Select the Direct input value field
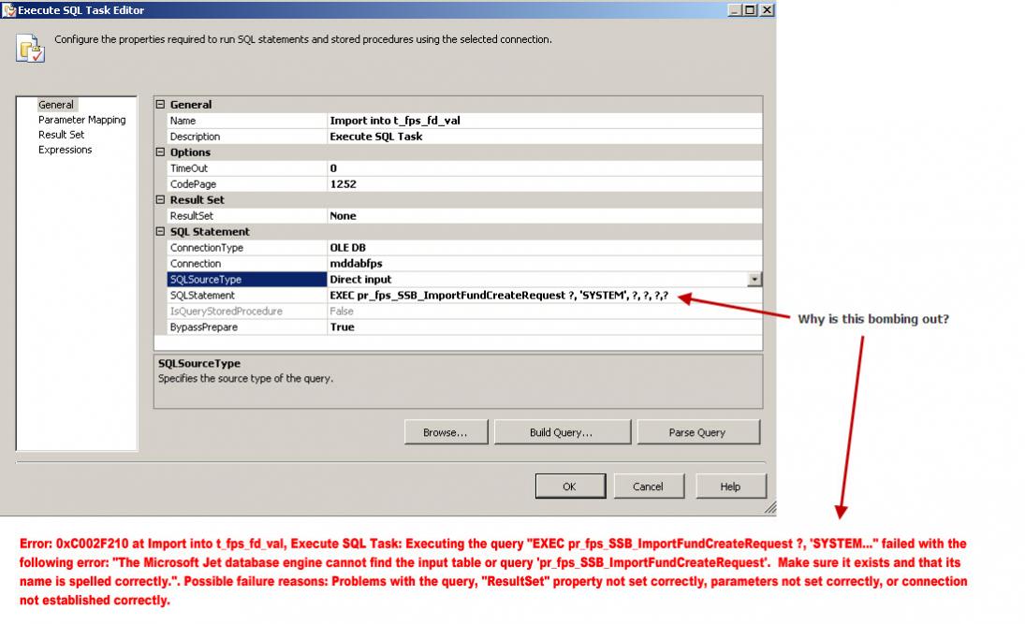The height and width of the screenshot is (624, 1025). point(537,279)
